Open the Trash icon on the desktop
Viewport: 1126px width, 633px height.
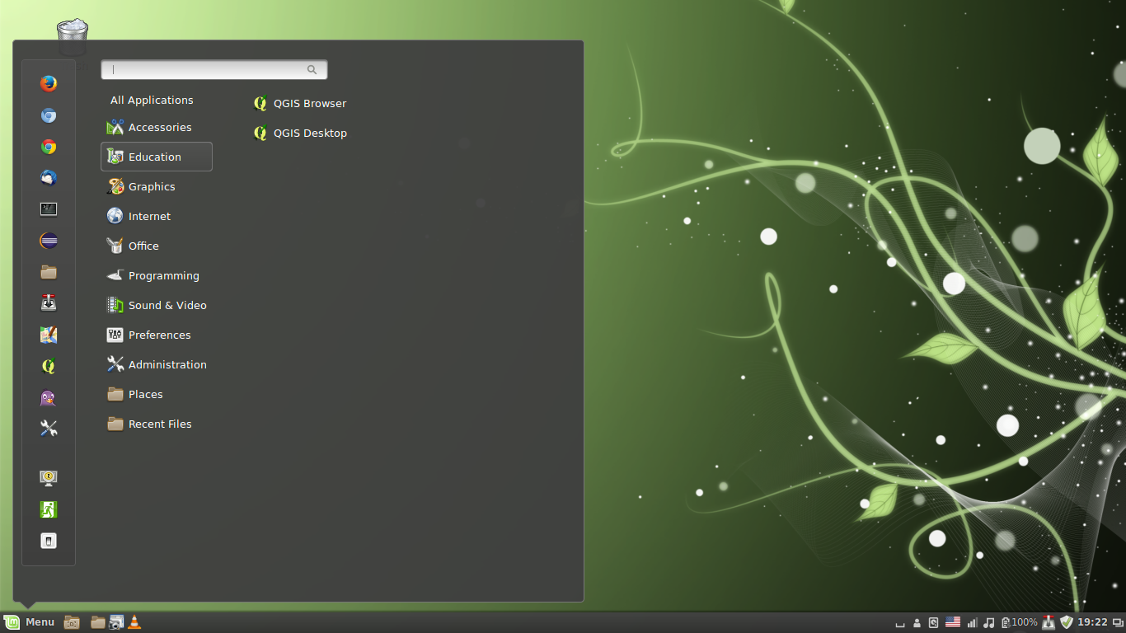(73, 36)
